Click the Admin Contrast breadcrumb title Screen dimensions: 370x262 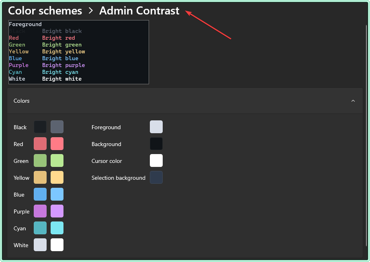point(139,11)
